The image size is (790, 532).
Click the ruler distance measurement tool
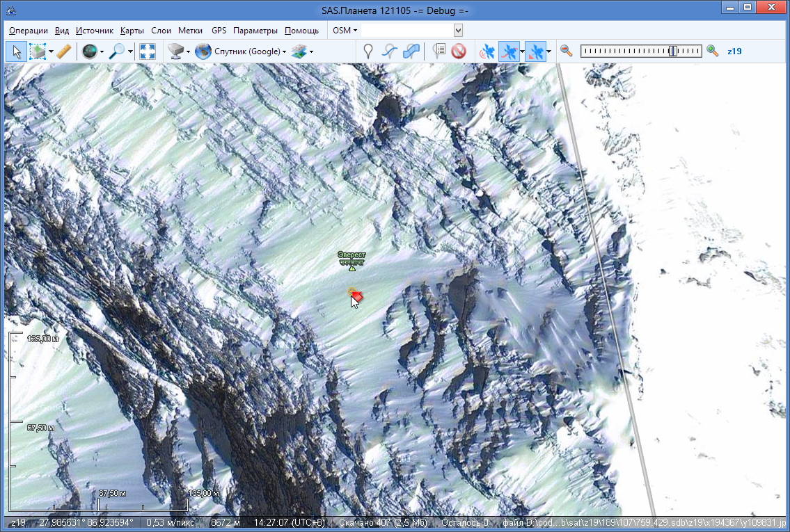63,51
